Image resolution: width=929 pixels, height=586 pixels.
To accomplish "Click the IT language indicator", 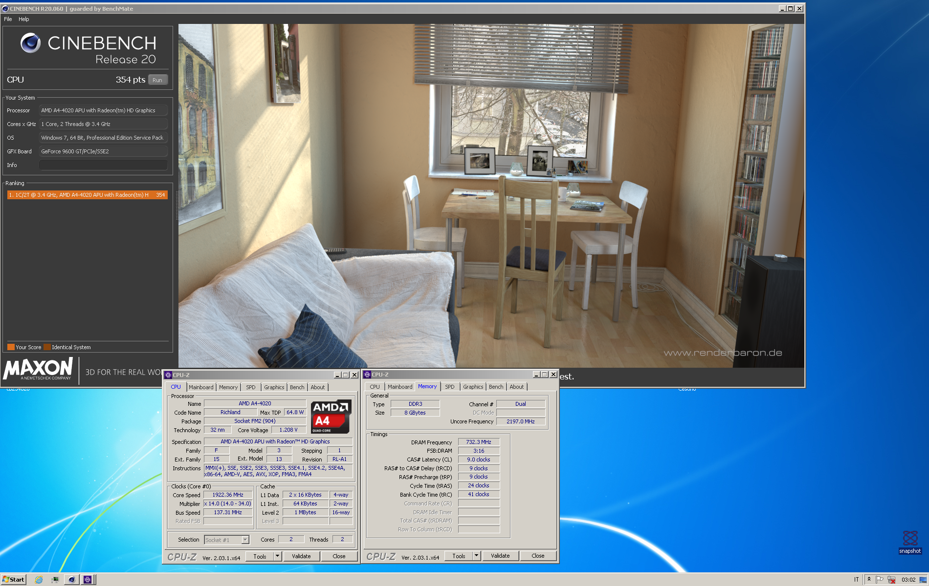I will 856,580.
